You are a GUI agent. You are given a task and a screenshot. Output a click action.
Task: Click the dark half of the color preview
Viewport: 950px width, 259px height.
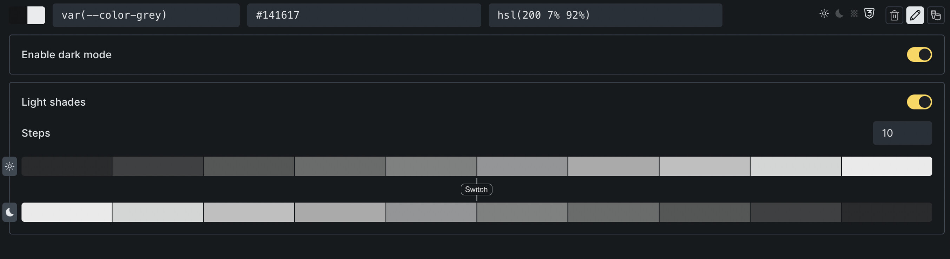click(18, 15)
